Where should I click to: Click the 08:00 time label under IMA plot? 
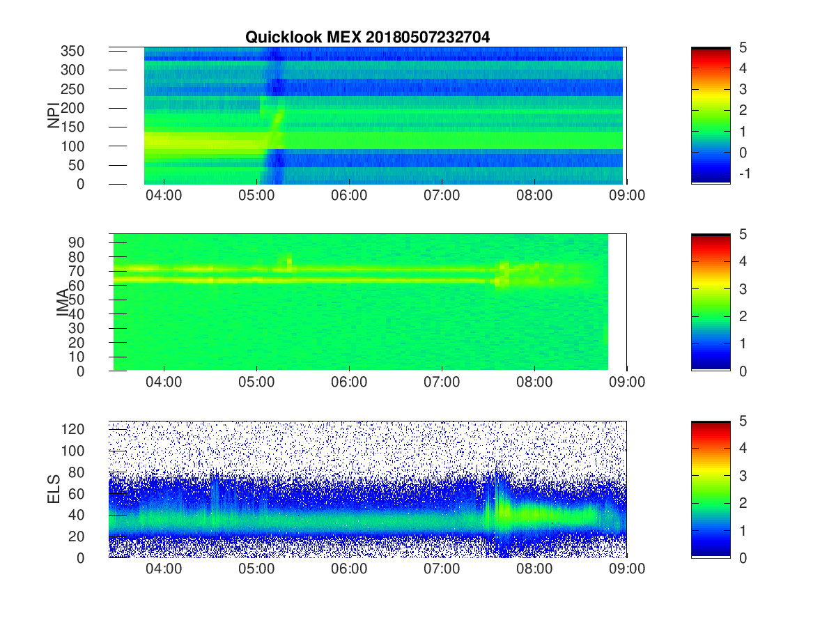[534, 382]
